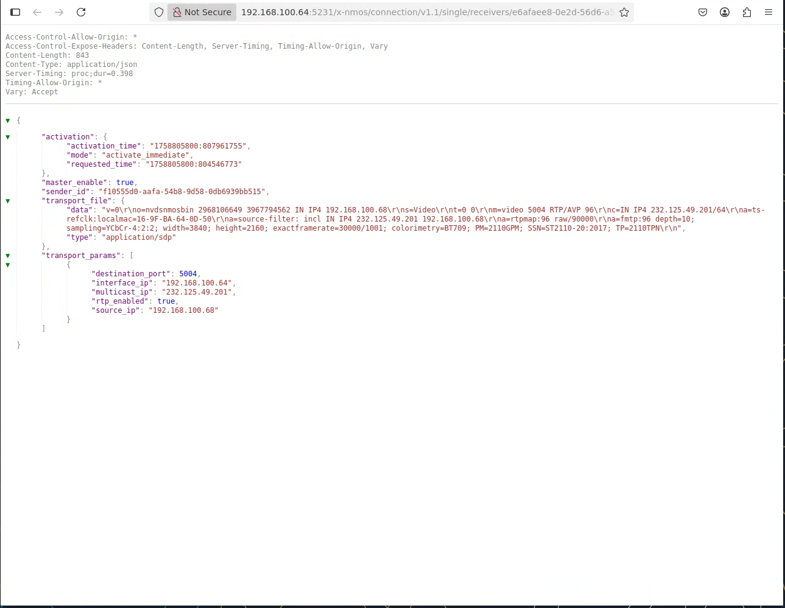Toggle the sidebar panel icon
This screenshot has height=608, width=785.
click(15, 12)
